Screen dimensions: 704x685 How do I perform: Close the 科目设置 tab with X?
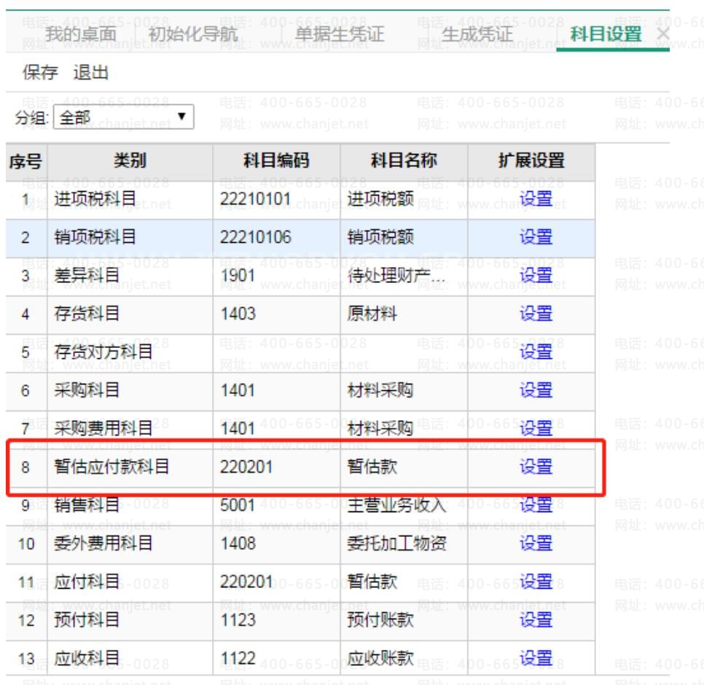click(662, 34)
